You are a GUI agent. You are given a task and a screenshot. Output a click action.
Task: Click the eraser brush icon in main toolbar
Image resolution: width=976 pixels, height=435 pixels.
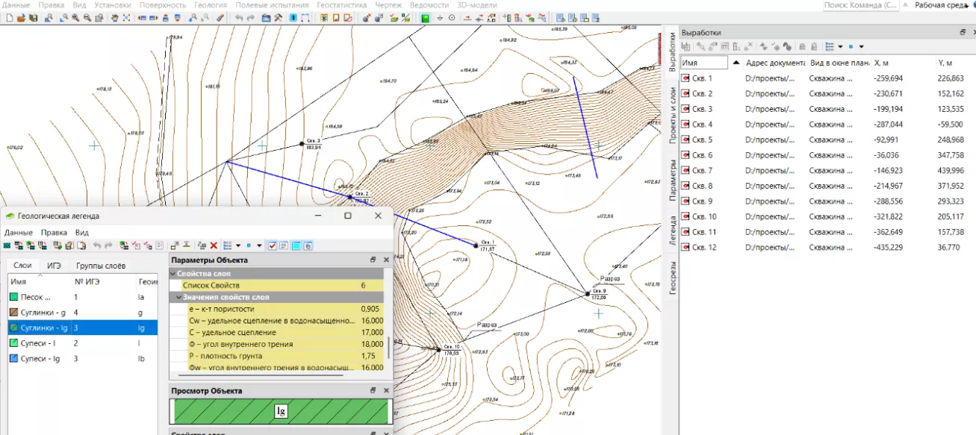pyautogui.click(x=220, y=17)
